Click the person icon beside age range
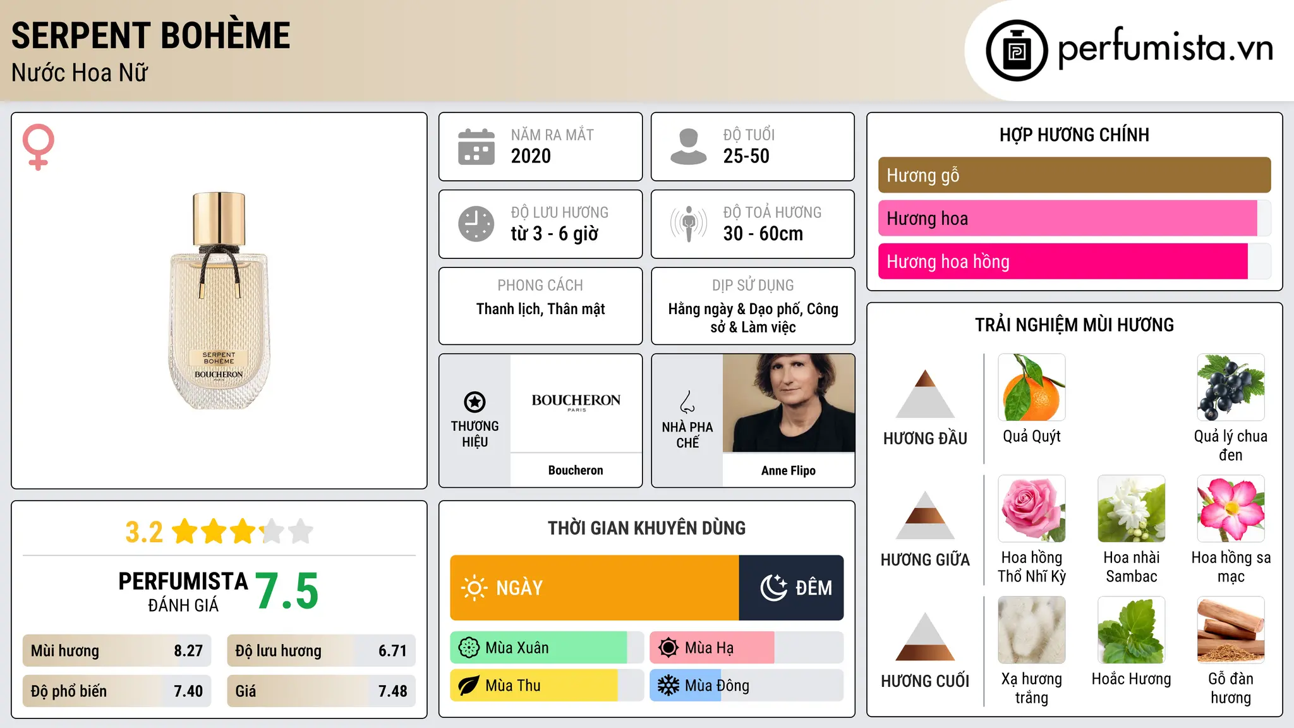Viewport: 1294px width, 728px height. pyautogui.click(x=689, y=147)
